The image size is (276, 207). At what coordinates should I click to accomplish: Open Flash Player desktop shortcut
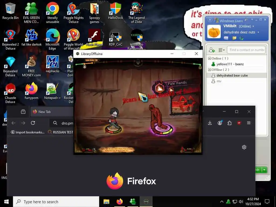[x=95, y=38]
